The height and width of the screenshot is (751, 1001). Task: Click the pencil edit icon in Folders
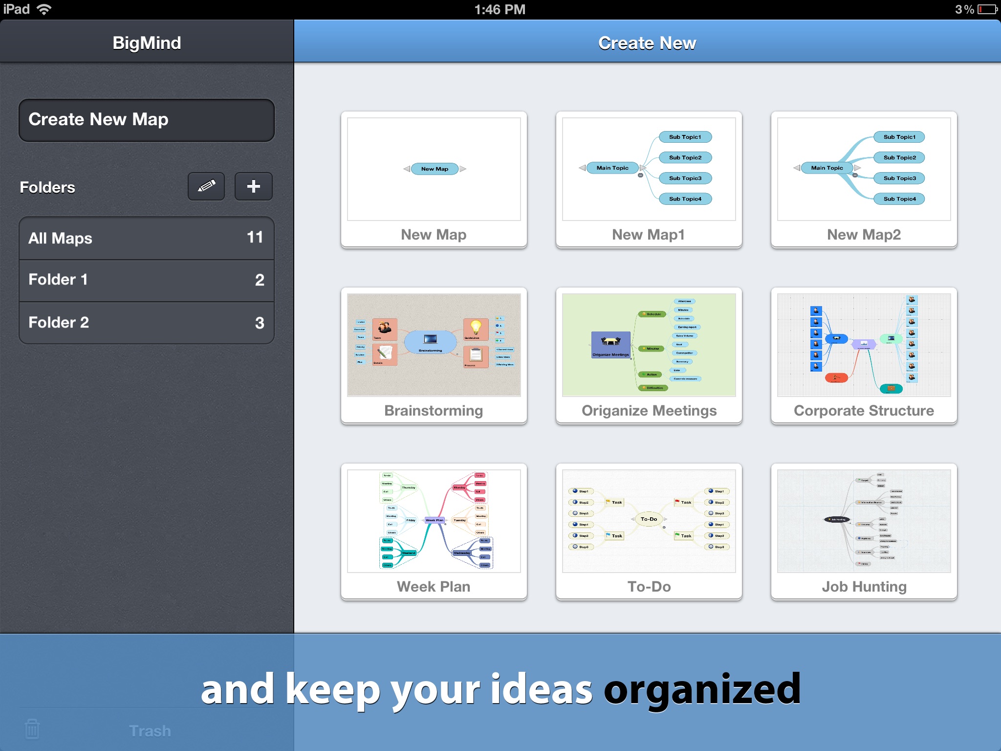[208, 186]
